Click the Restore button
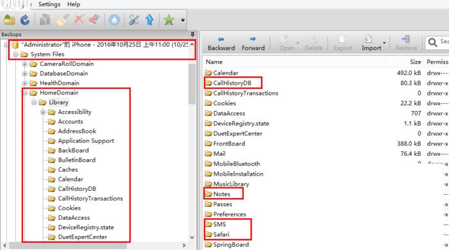 click(x=406, y=44)
